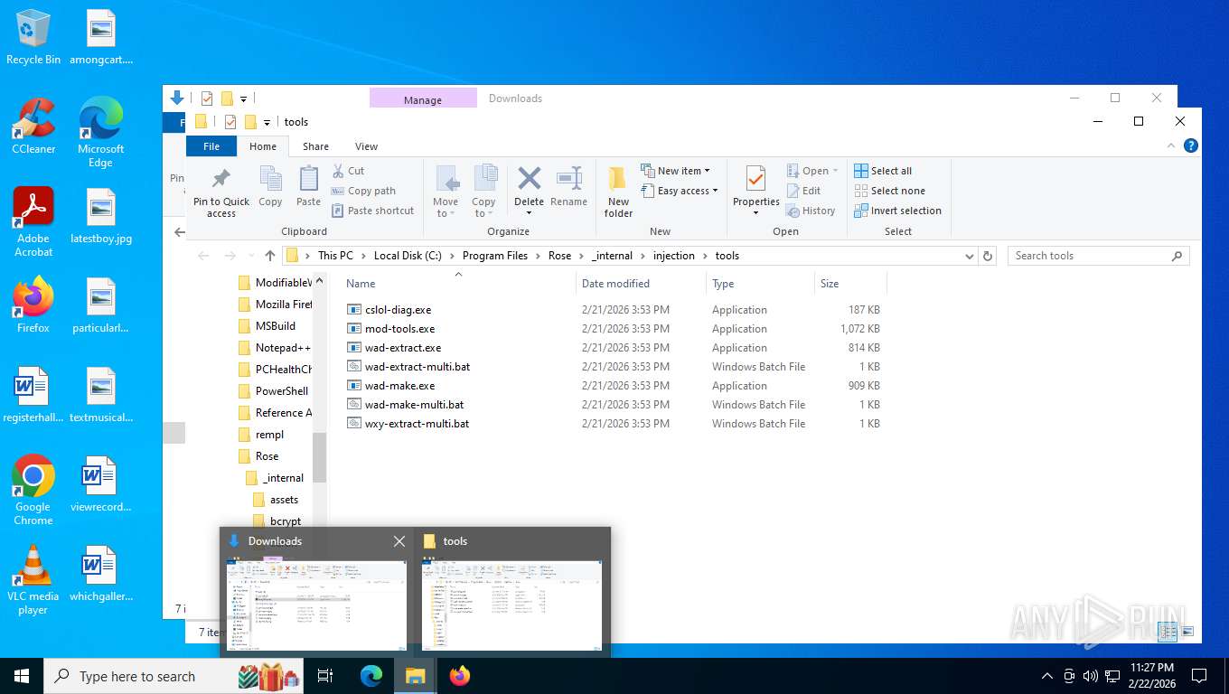Screen dimensions: 1229x694
Task: Click the navigation pane scrollbar thumb
Action: (x=319, y=456)
